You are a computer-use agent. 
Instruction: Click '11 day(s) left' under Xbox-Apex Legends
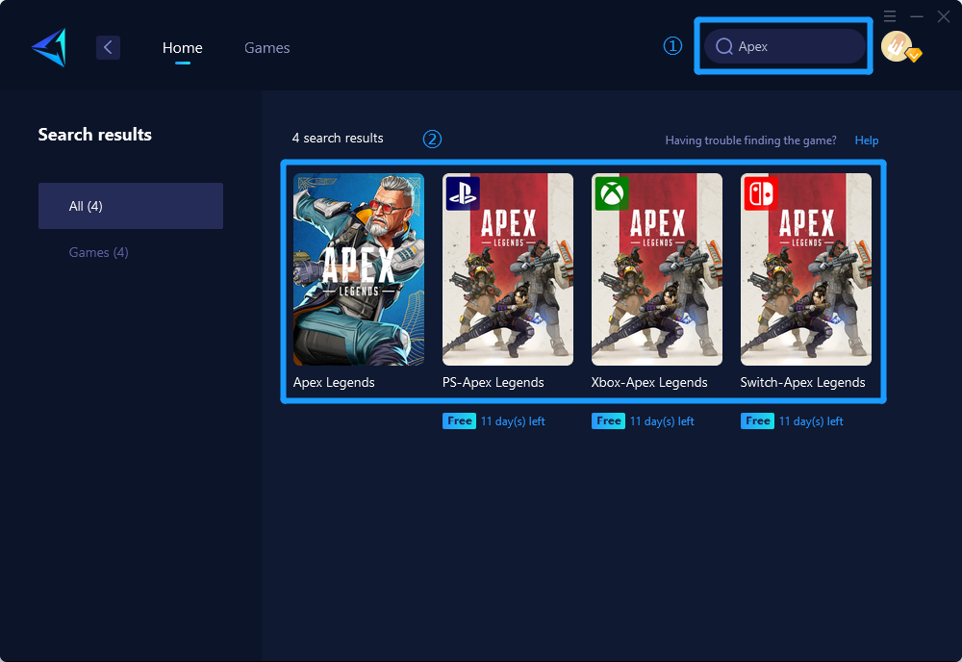(662, 421)
